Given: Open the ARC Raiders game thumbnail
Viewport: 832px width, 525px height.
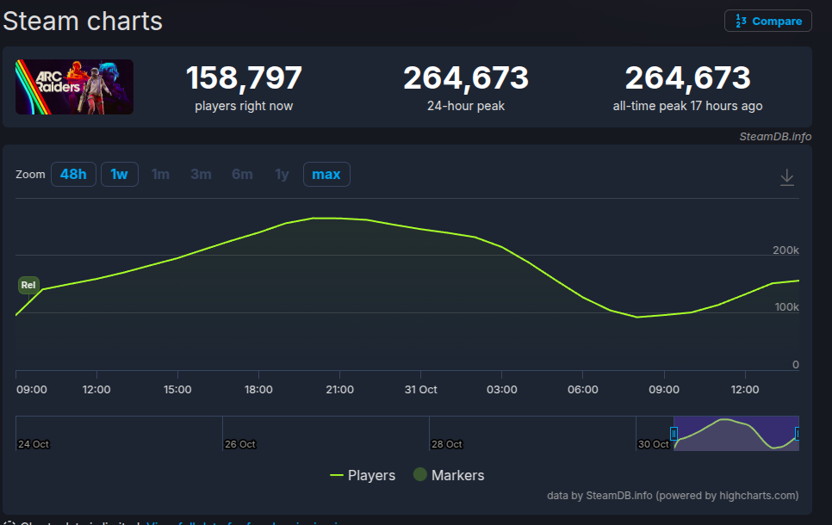Looking at the screenshot, I should pos(74,87).
